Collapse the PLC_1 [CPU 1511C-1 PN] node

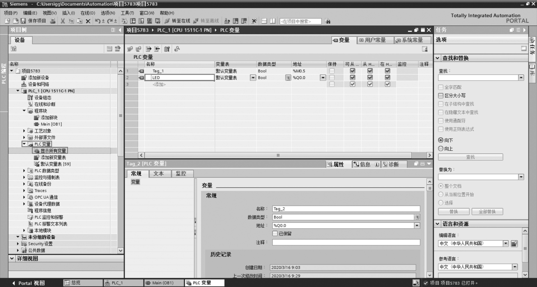(x=18, y=91)
